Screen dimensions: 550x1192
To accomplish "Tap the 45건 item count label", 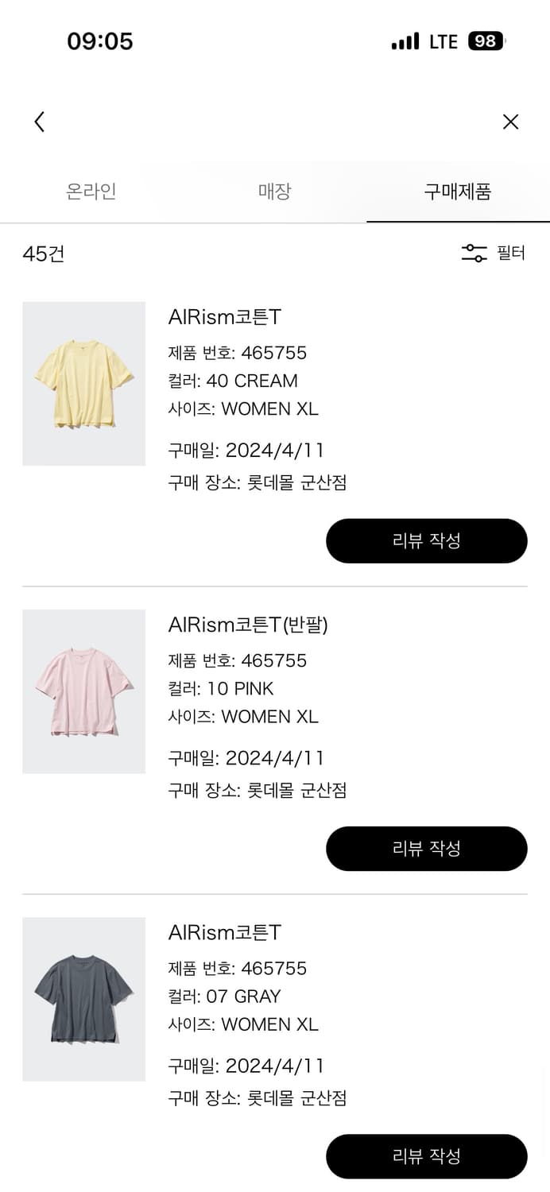I will point(44,254).
